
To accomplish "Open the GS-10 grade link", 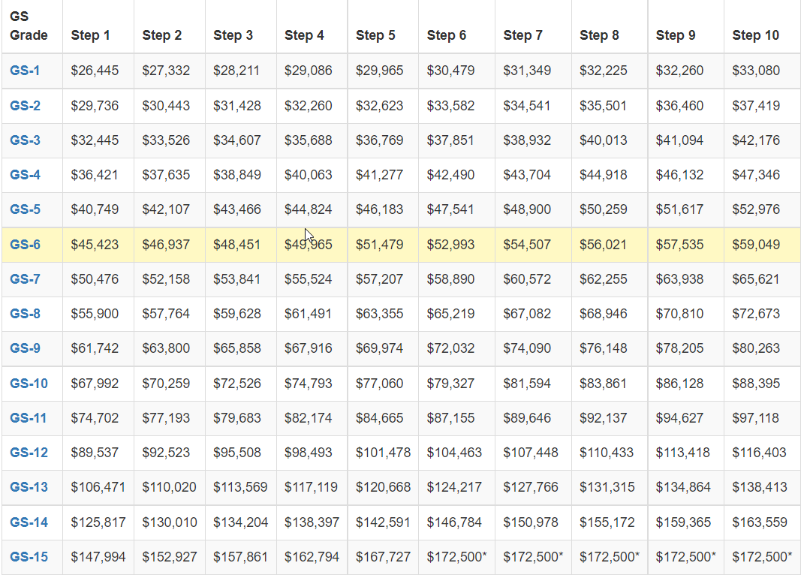I will 29,384.
